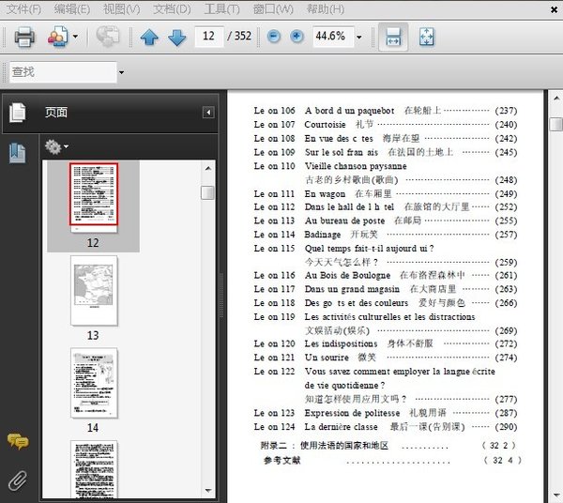This screenshot has height=503, width=563.
Task: Click the page number field showing 12
Action: pos(209,37)
